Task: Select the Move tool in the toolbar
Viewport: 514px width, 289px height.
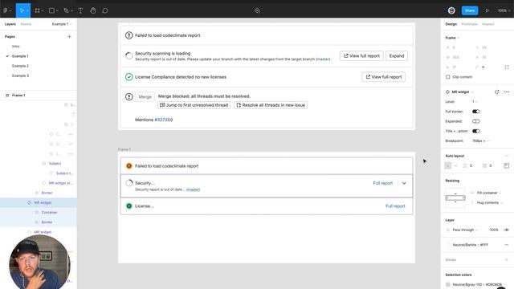Action: (x=23, y=10)
